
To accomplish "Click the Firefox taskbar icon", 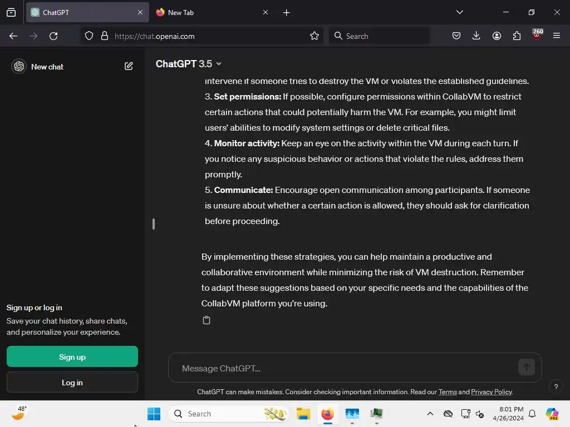I will coord(327,414).
